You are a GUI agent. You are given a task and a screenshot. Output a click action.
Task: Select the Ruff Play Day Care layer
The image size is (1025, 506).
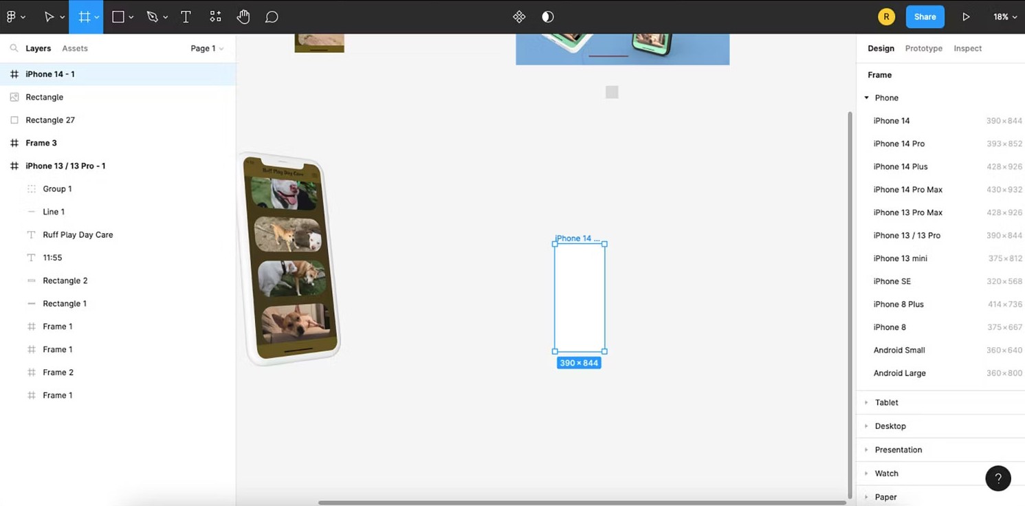[x=78, y=234]
